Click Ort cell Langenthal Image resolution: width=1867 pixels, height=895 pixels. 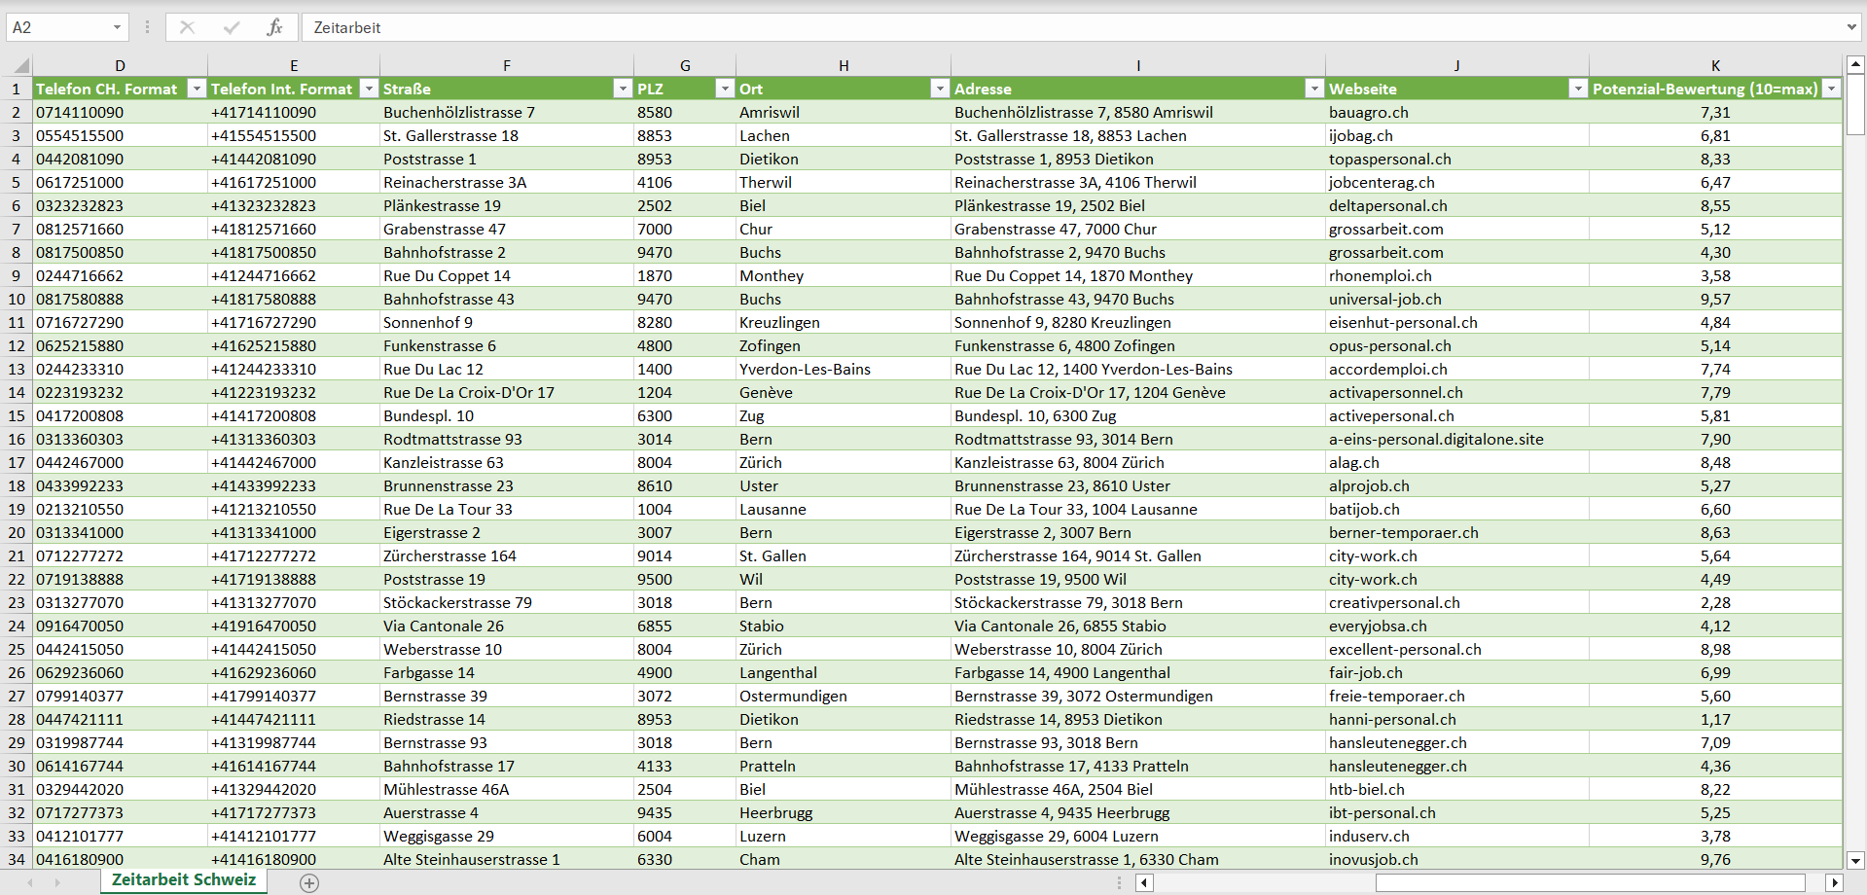point(844,672)
